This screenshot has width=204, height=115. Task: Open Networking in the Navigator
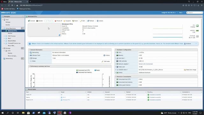coord(9,58)
